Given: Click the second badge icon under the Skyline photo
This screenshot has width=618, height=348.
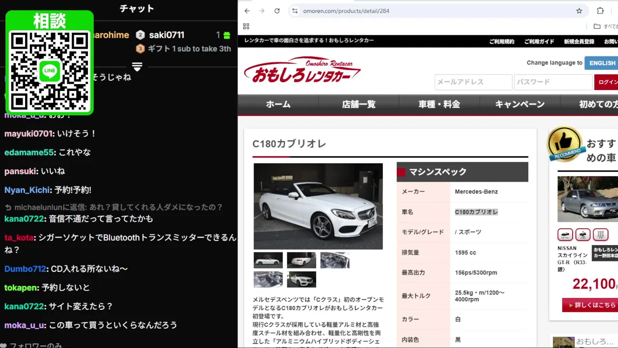Looking at the screenshot, I should tap(583, 234).
